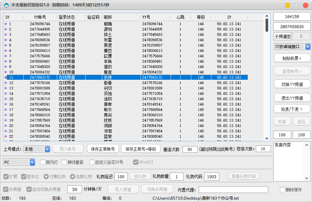Enable the 跑马灯 checkbox

click(x=43, y=162)
